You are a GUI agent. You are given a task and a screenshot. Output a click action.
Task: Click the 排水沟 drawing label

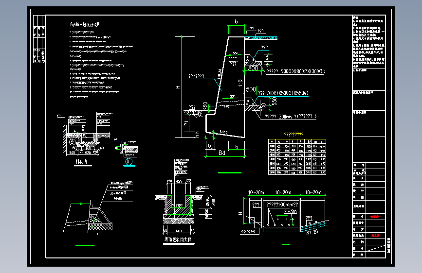[82, 162]
